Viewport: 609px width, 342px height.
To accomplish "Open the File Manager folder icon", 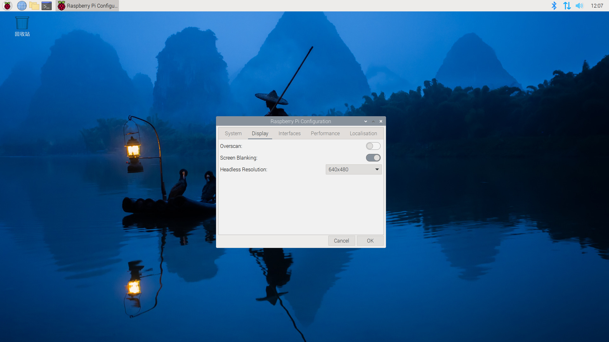I will coord(34,6).
